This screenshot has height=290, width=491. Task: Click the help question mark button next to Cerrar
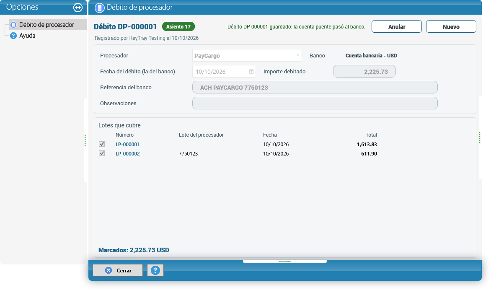tap(155, 270)
